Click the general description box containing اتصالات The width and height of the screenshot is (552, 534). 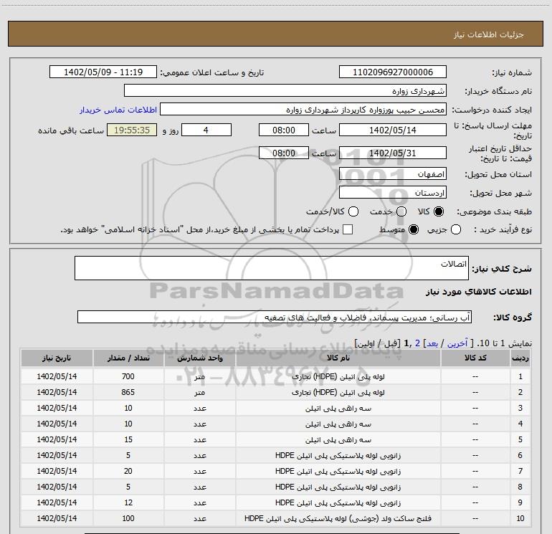272,268
